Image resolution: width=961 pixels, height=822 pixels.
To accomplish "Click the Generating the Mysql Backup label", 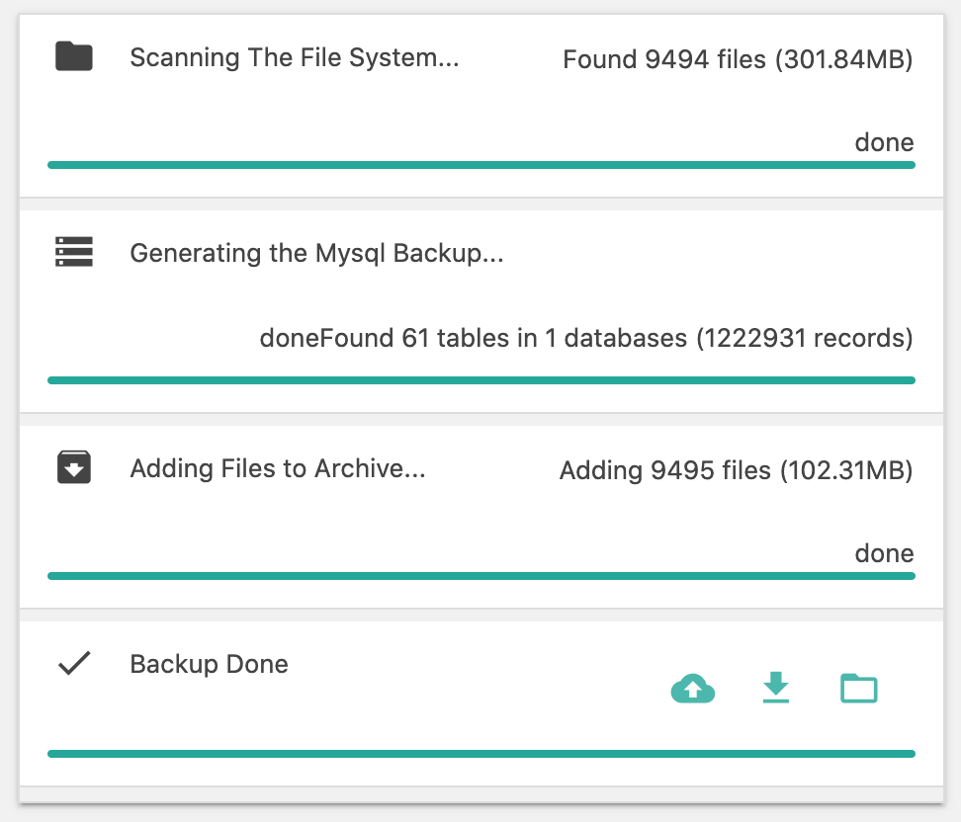I will (x=316, y=253).
